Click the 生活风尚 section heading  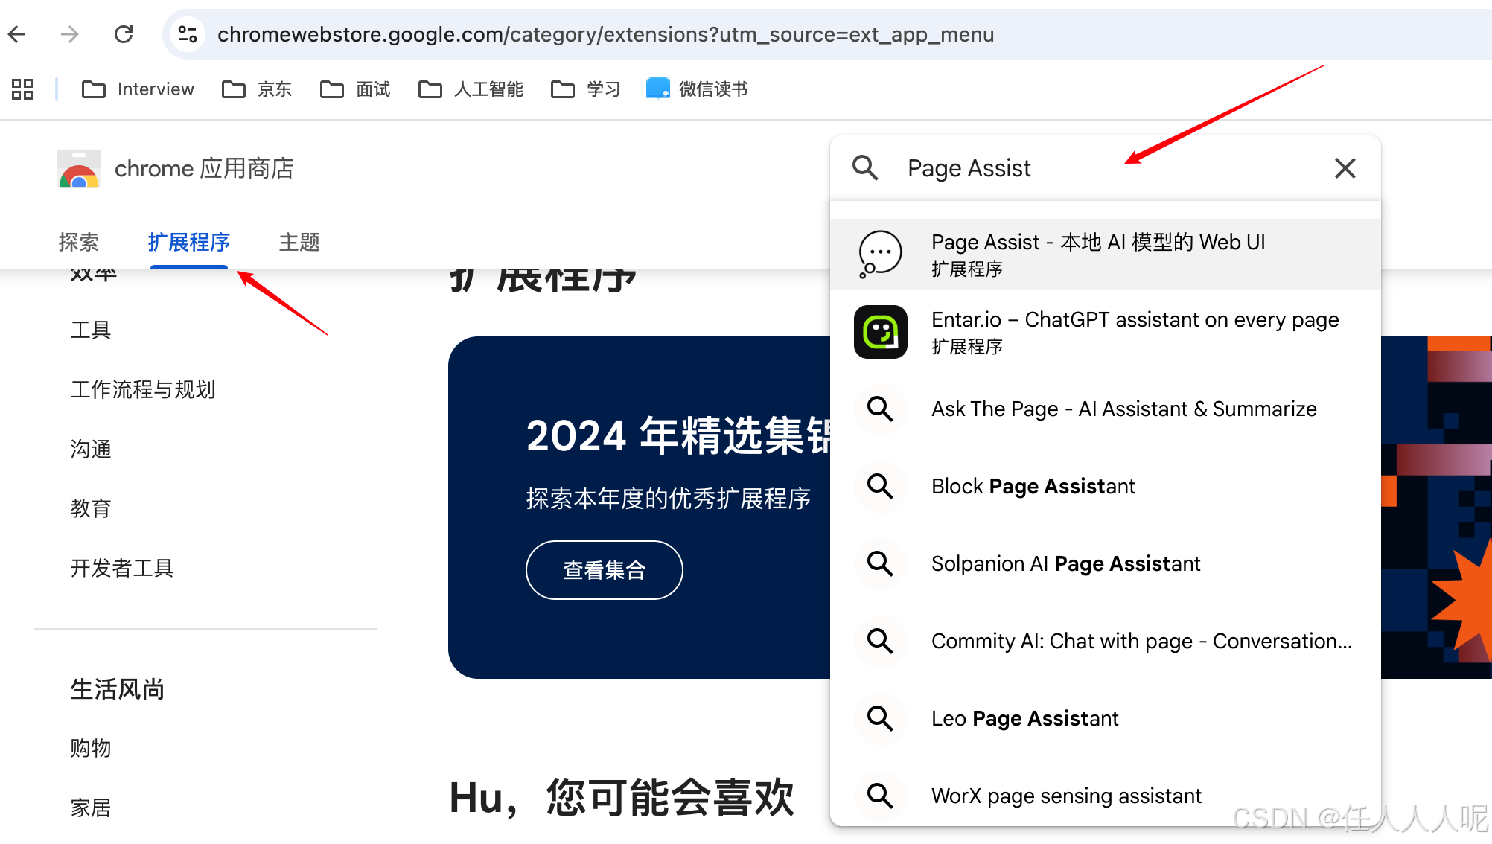118,689
